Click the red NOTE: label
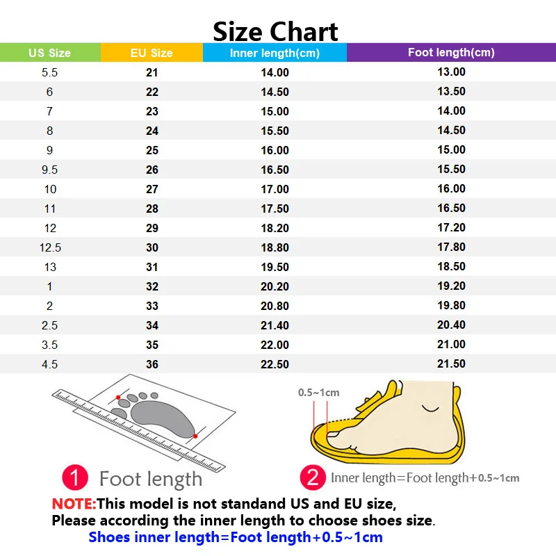 [74, 504]
